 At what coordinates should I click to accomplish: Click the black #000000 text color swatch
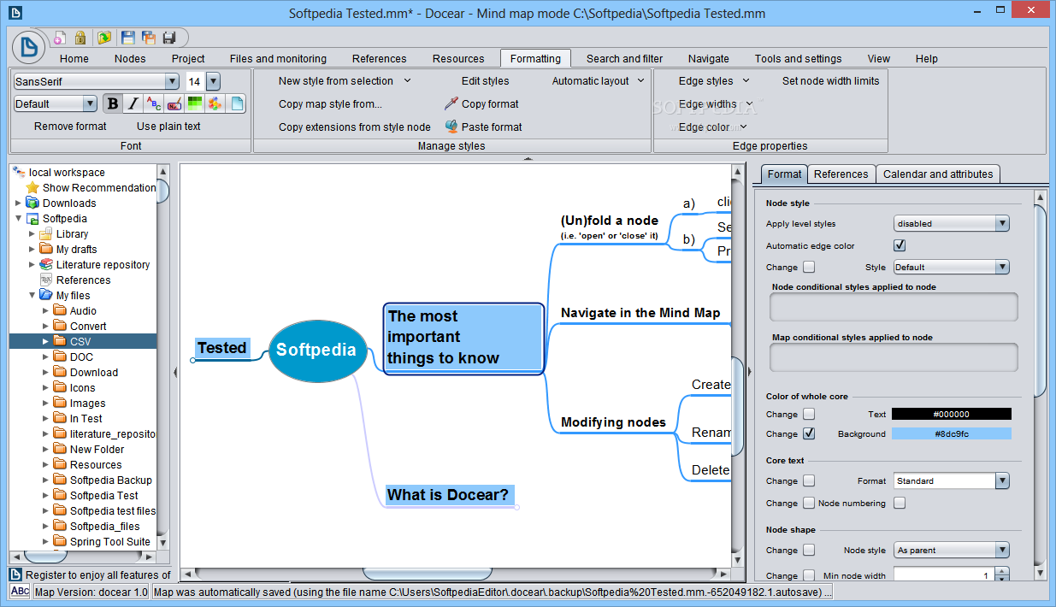pyautogui.click(x=952, y=414)
